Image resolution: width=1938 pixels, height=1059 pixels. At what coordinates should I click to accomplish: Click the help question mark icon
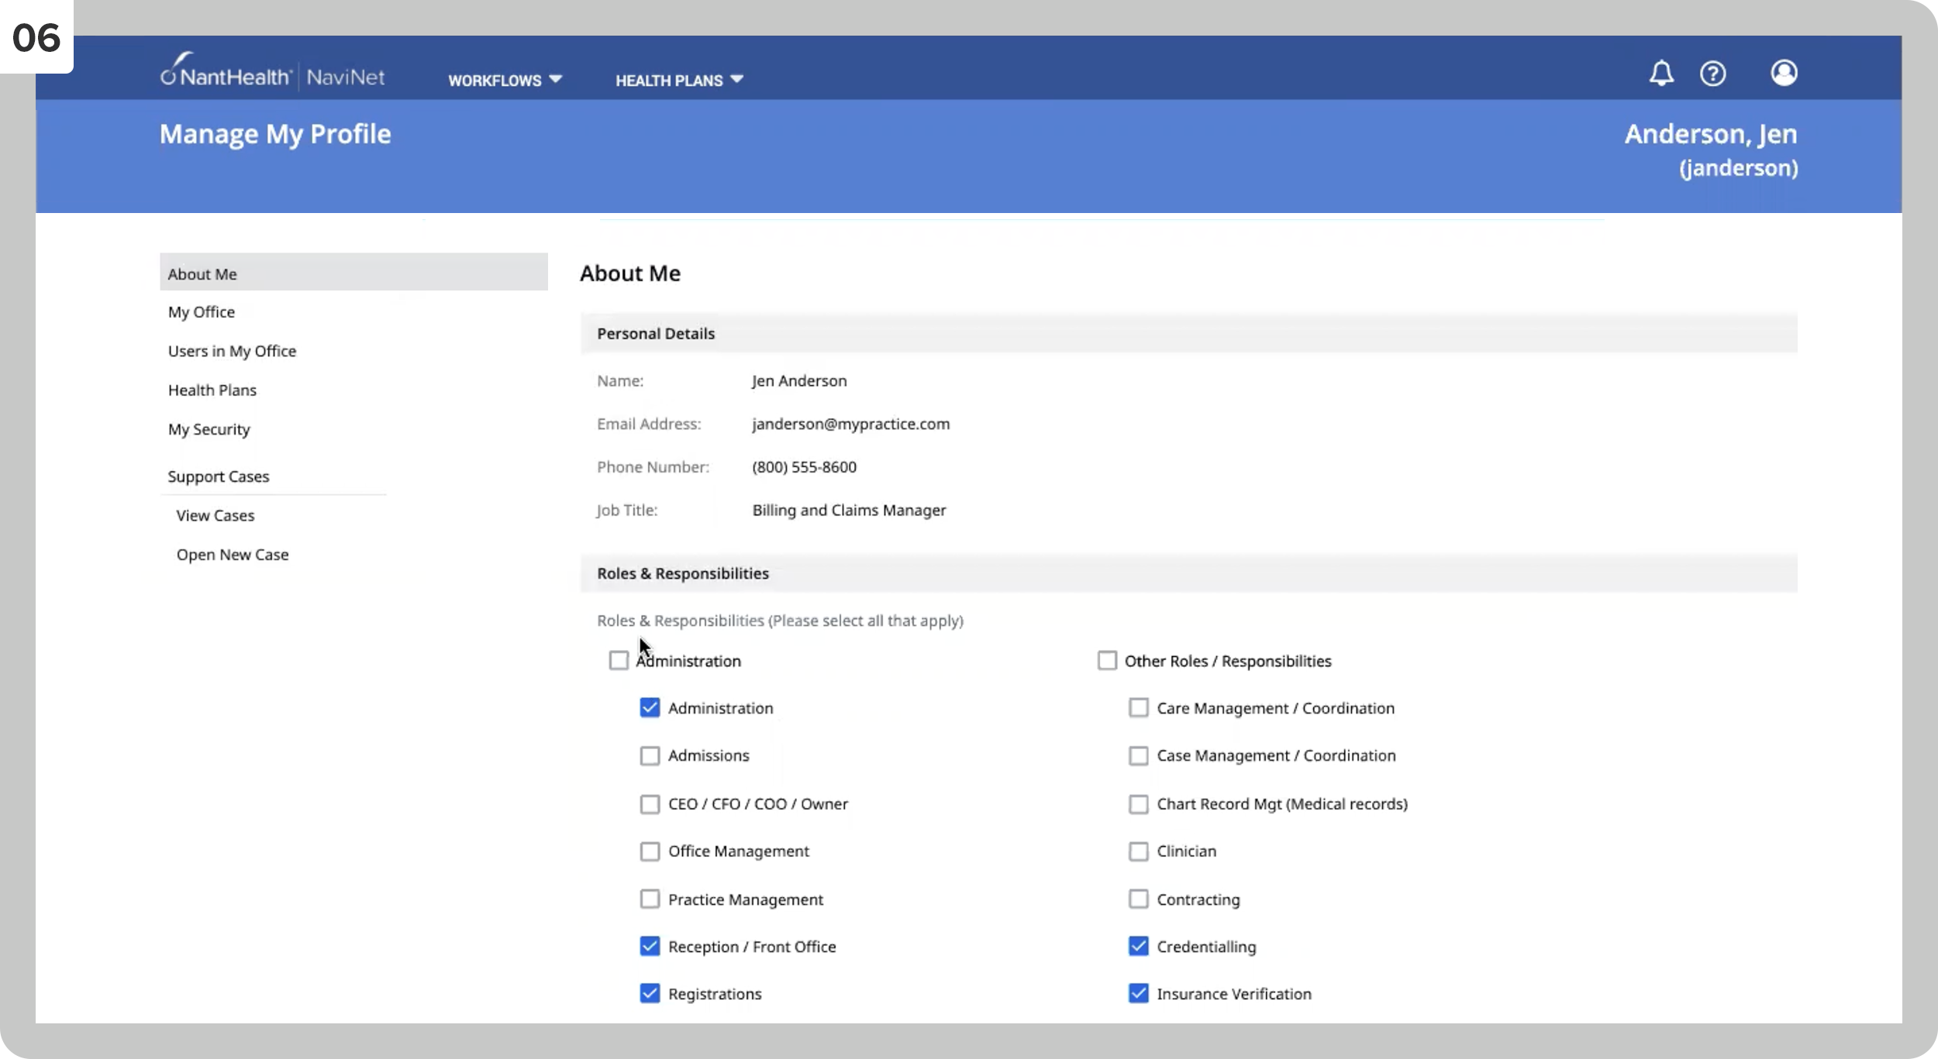click(x=1712, y=74)
